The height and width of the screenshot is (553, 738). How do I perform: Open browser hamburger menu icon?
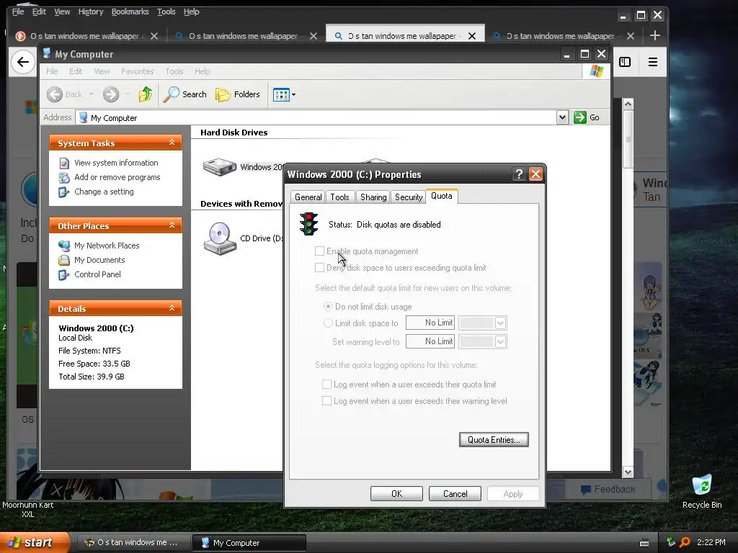coord(653,62)
